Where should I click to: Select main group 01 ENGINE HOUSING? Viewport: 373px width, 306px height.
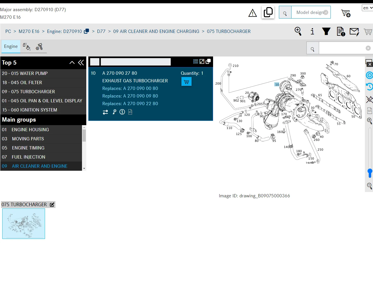[x=41, y=130]
